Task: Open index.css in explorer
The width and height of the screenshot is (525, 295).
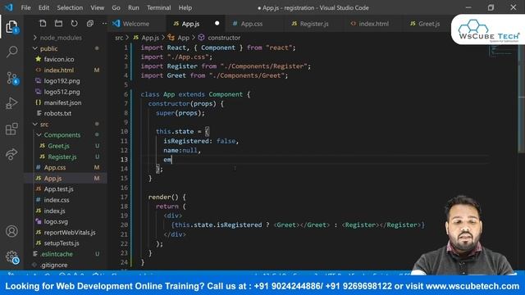Action: (x=57, y=200)
